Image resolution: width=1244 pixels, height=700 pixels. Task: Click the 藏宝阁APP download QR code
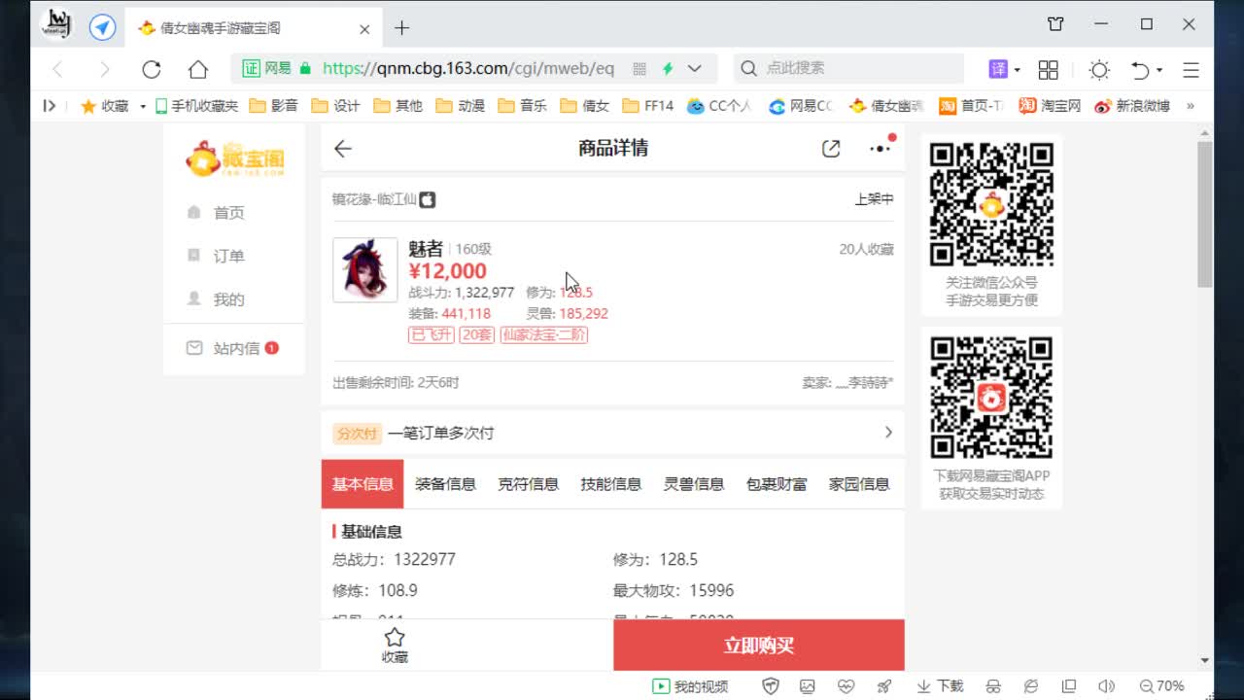(x=991, y=397)
